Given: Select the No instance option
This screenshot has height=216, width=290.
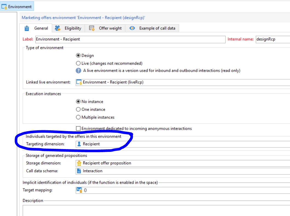Looking at the screenshot, I should click(90, 102).
